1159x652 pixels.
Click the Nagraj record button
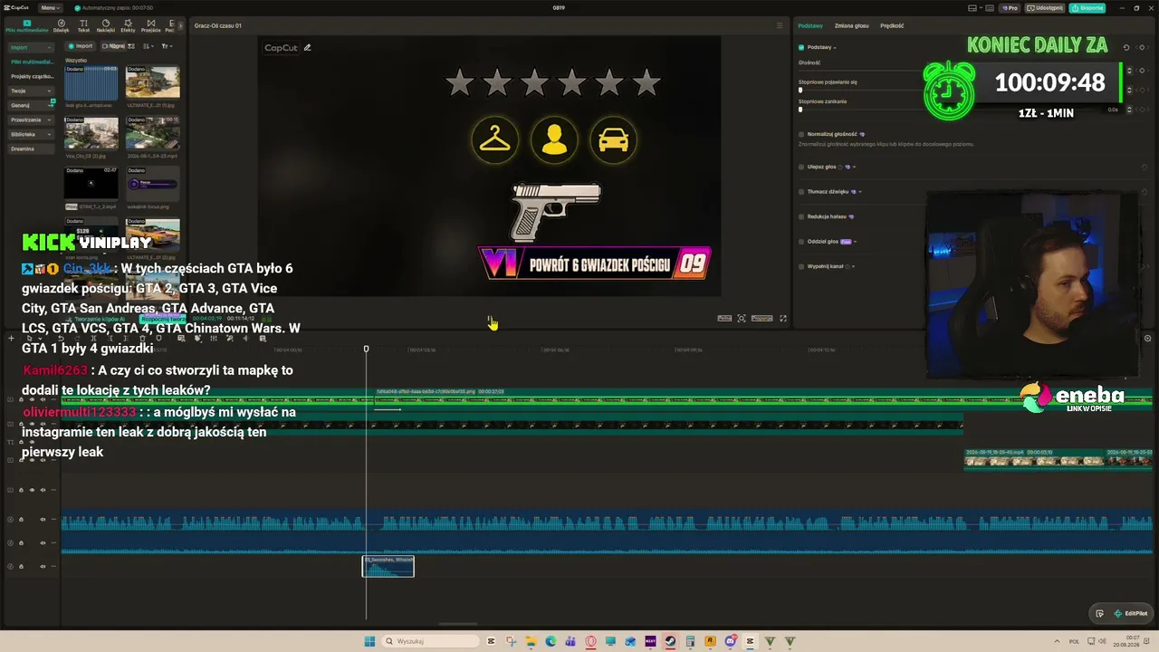[x=114, y=46]
